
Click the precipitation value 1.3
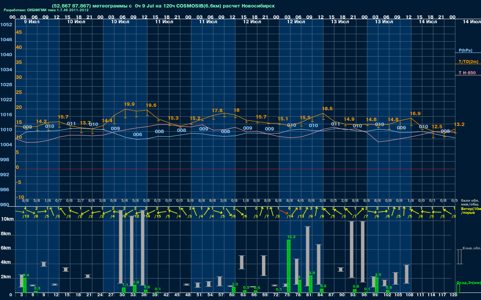(x=235, y=284)
